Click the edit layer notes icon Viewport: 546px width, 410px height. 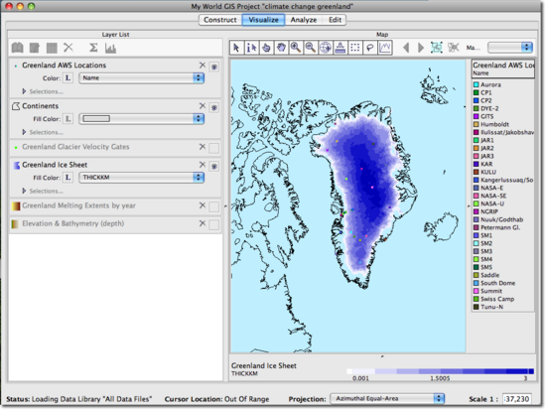coord(35,48)
